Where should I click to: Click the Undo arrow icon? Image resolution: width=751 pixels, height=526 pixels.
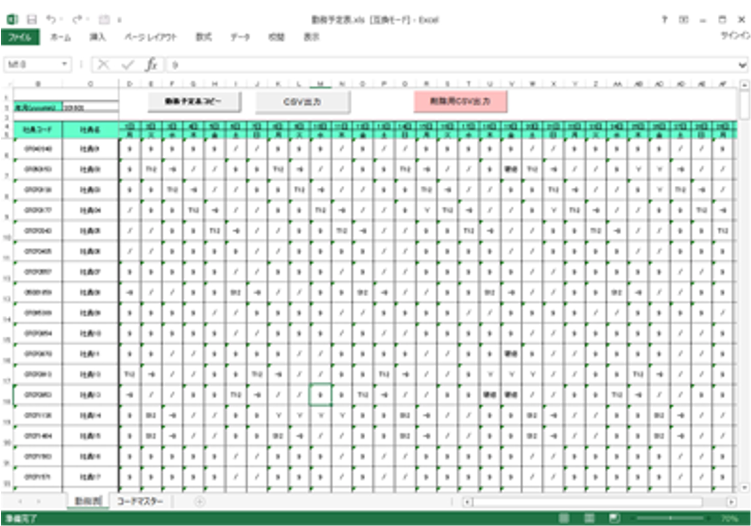coord(51,19)
